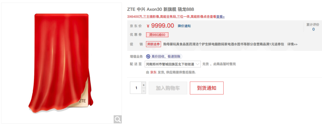
Task: Open the 详情>> promotion details link
Action: point(292,44)
